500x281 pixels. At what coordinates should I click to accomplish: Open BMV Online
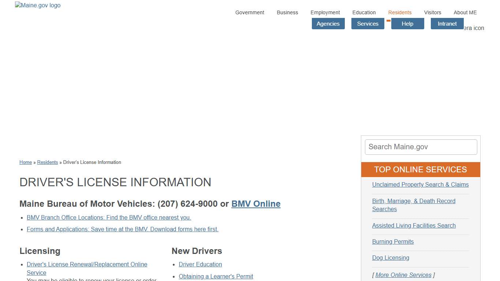[255, 204]
